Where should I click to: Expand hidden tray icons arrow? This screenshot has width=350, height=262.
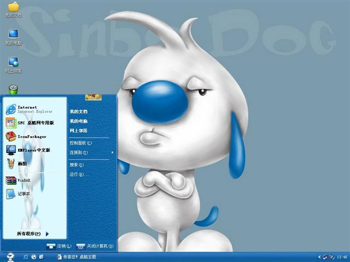point(319,257)
